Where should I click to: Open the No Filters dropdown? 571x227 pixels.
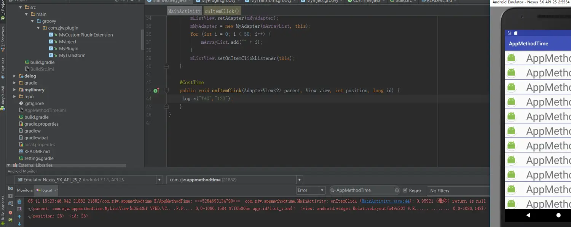[x=458, y=190]
